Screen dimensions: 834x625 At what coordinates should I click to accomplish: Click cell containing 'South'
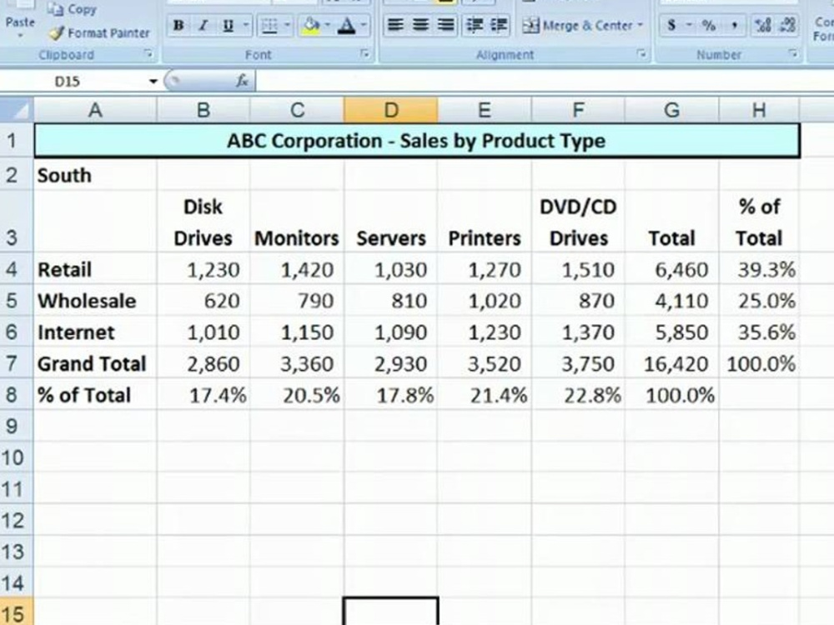(x=95, y=175)
